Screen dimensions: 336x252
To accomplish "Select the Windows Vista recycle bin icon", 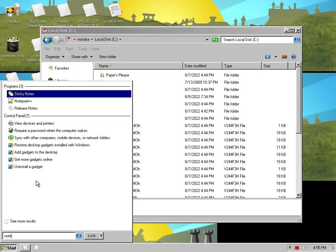I will (x=13, y=48).
